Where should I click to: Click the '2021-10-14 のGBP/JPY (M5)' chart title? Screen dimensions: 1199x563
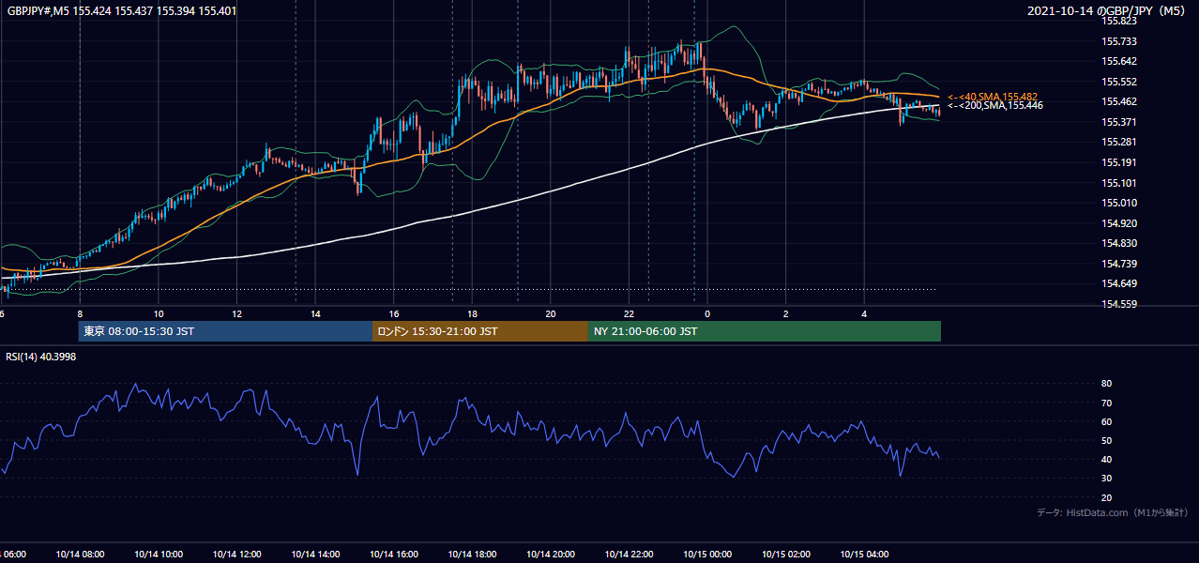tap(1108, 11)
